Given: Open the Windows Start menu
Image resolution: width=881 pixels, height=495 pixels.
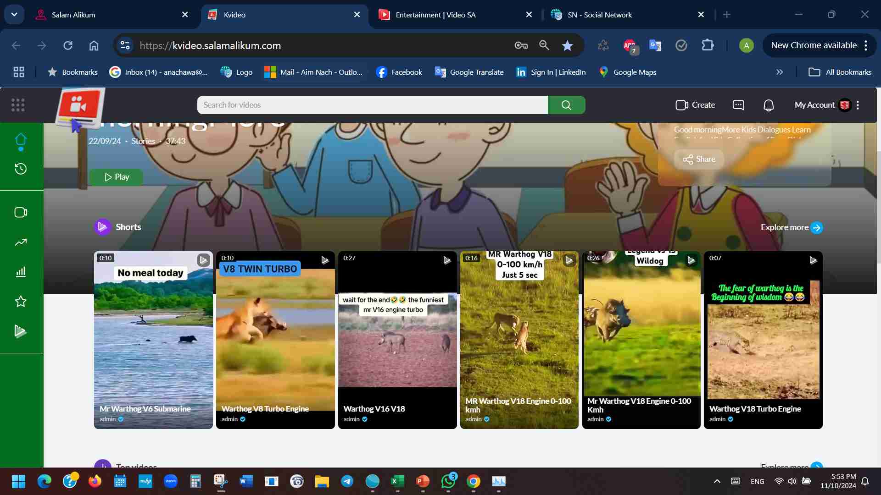Looking at the screenshot, I should point(18,481).
